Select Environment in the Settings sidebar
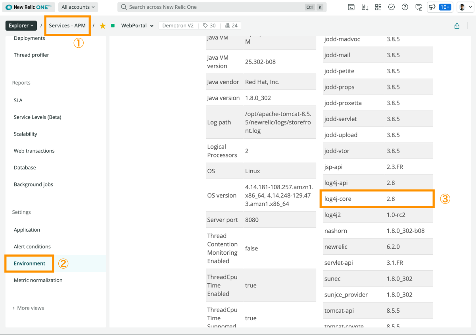Image resolution: width=476 pixels, height=335 pixels. (x=30, y=263)
